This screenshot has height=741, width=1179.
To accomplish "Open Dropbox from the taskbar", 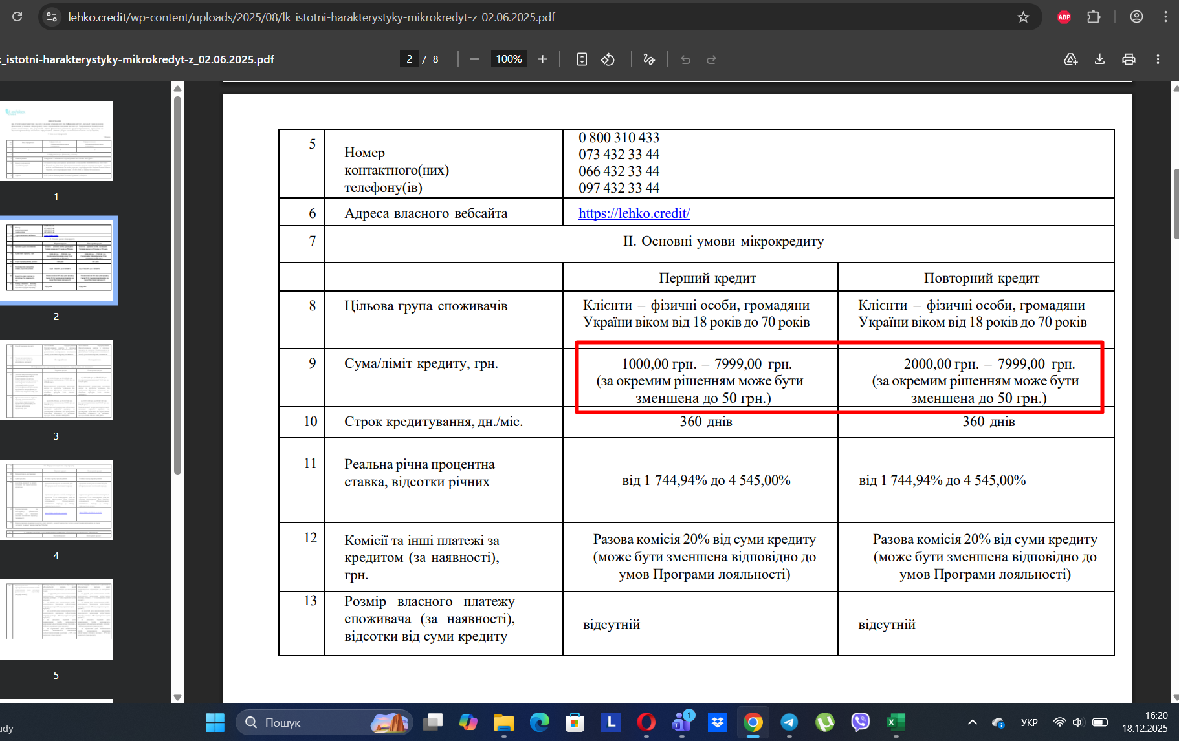I will pos(718,722).
